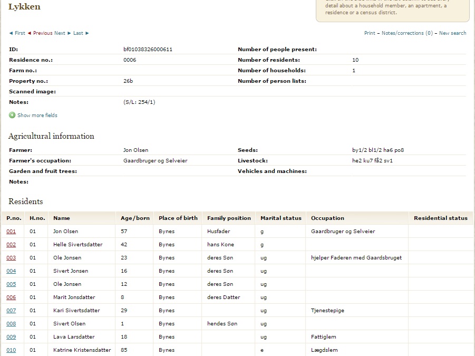Viewport: 475px width, 356px height.
Task: Click the Residents section heading
Action: (26, 201)
